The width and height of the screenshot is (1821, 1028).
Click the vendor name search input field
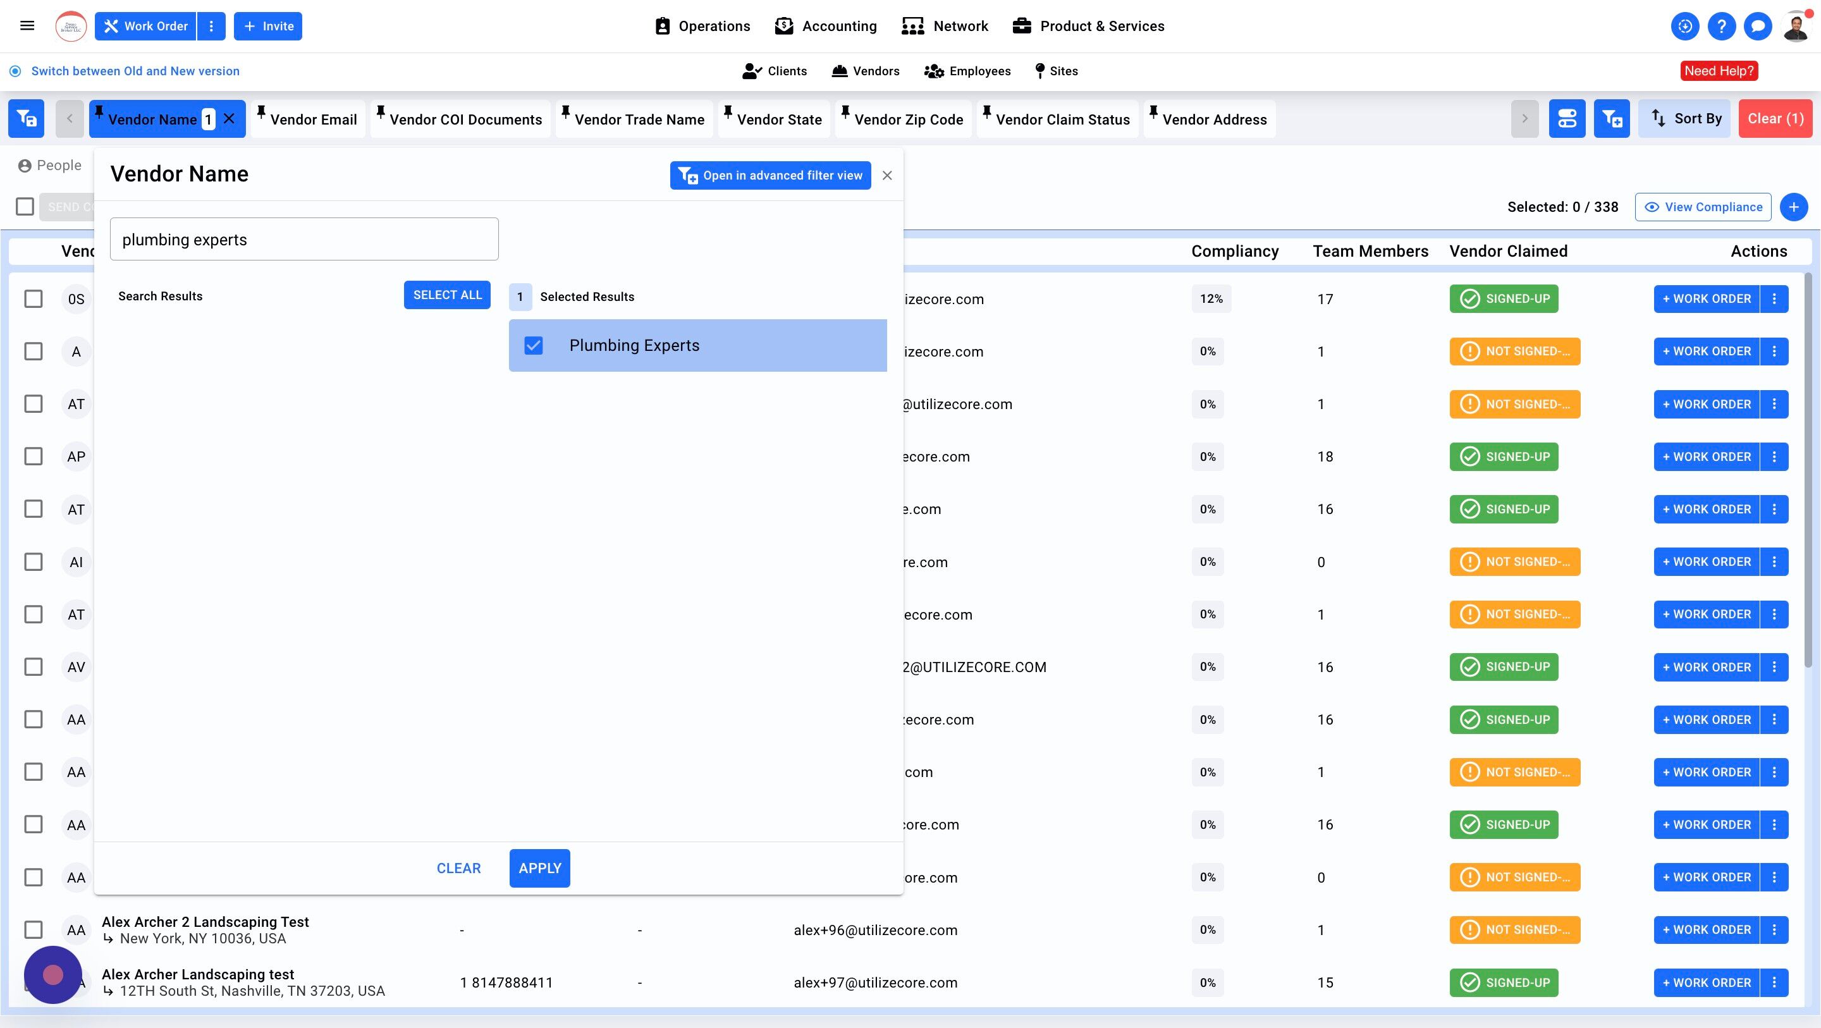(304, 240)
